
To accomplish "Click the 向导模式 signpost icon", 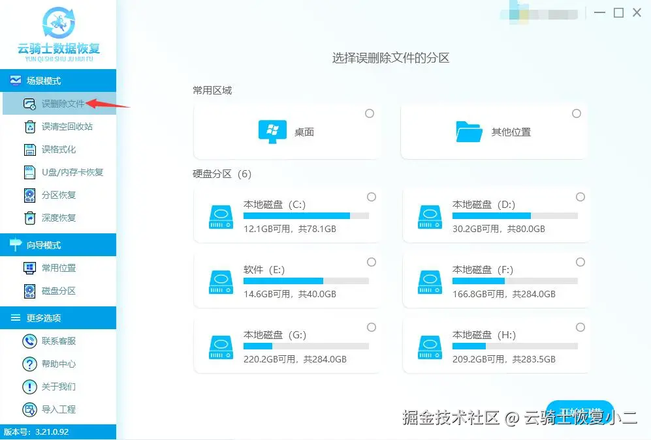I will 16,245.
